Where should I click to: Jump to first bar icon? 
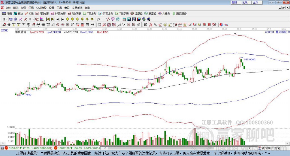(48, 19)
